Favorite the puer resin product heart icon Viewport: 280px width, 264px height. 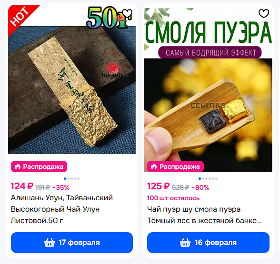(x=264, y=13)
